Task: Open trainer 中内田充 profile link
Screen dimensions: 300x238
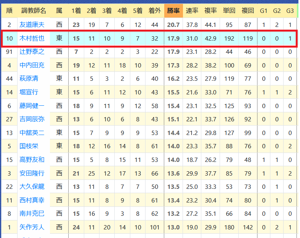Action: pos(32,66)
